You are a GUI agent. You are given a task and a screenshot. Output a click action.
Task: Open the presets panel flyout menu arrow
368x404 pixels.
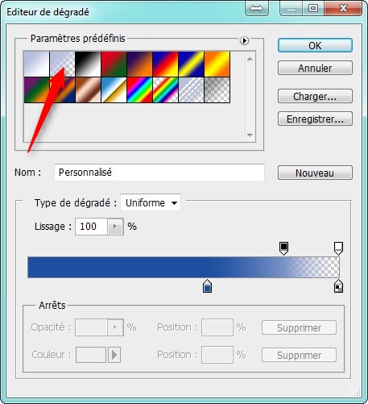coord(244,40)
